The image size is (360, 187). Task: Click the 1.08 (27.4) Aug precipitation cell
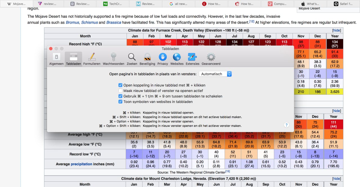coord(249,164)
